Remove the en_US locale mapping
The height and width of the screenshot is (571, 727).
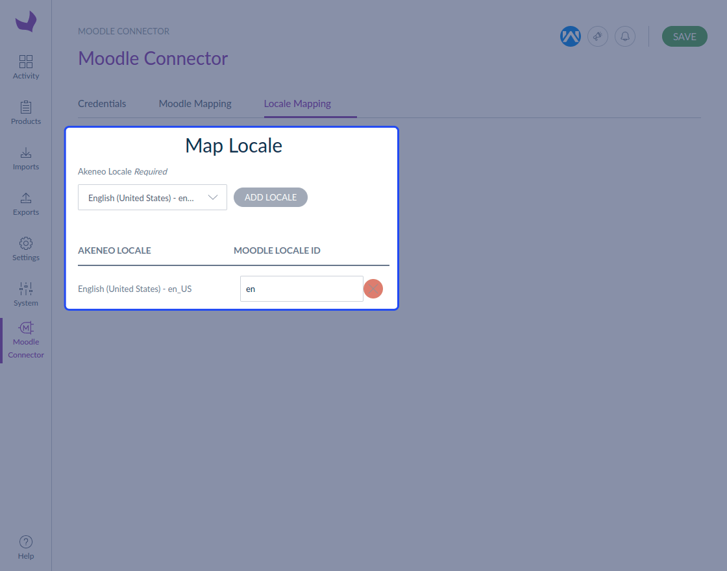click(373, 289)
